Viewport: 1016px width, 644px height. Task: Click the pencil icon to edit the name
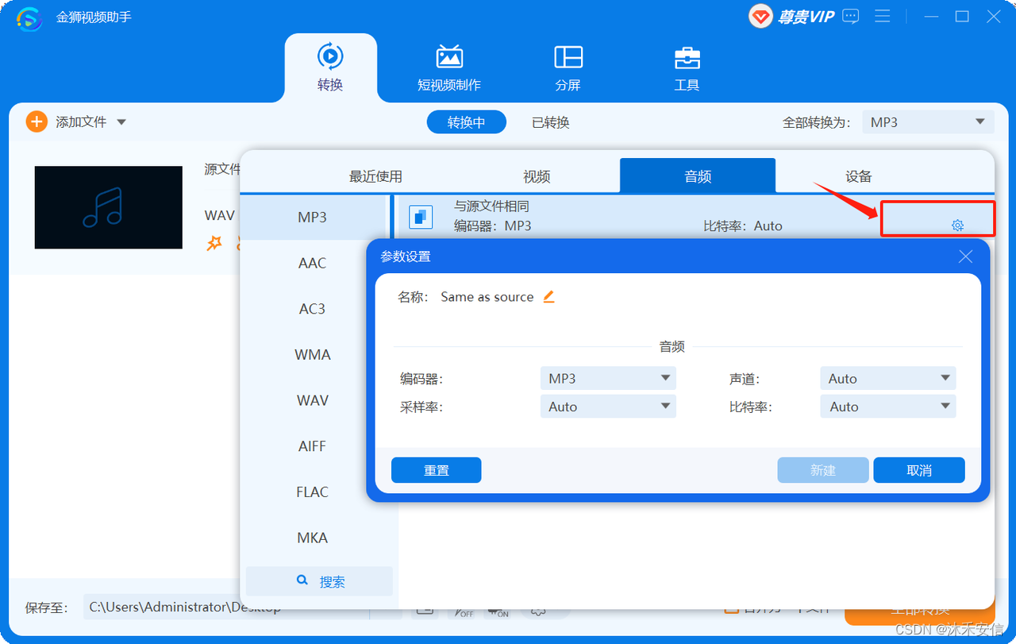548,296
